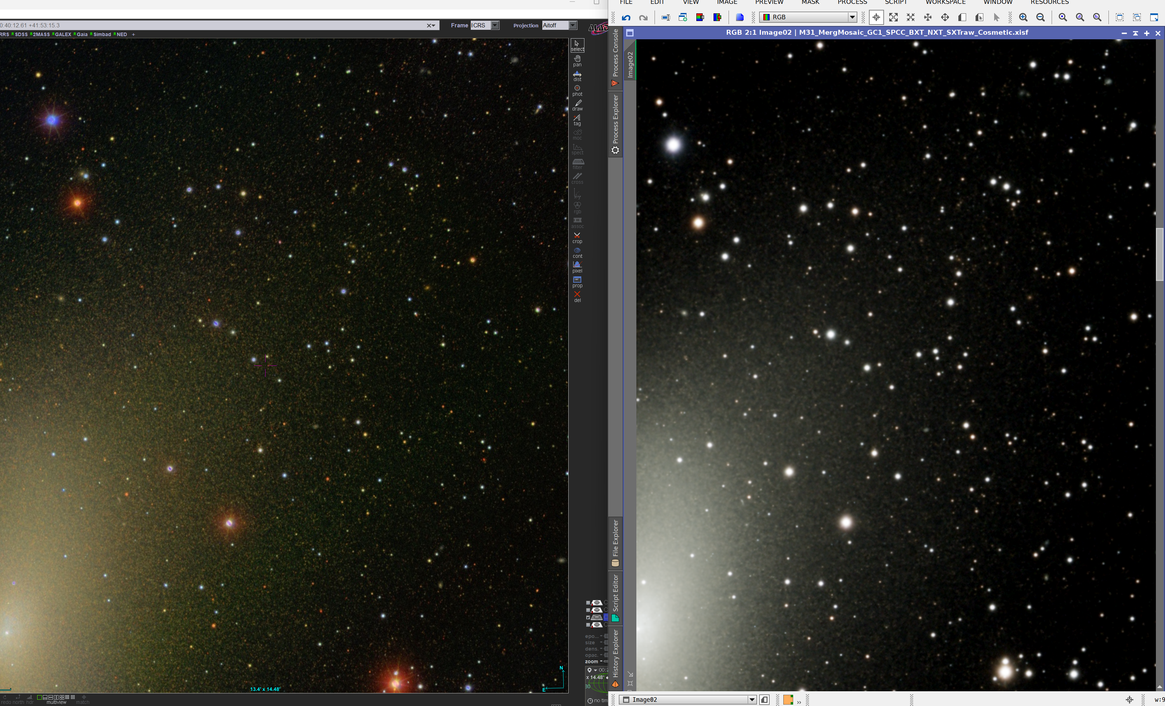Pick the Aladin phot tool
Screen dimensions: 1165x706
point(577,90)
